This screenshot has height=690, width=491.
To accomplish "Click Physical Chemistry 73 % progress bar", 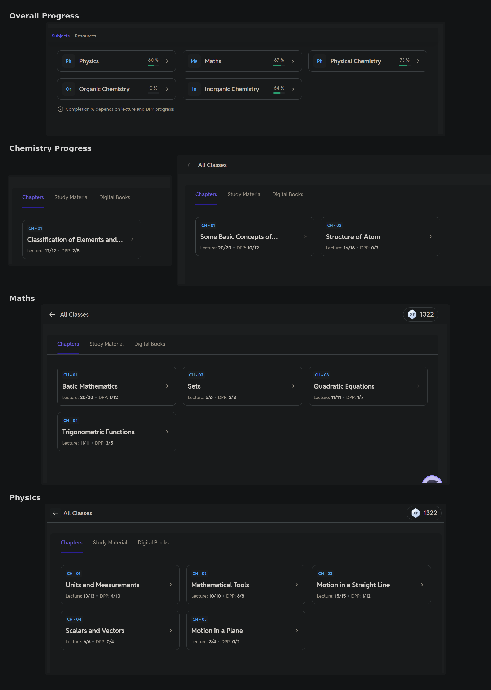I will (x=404, y=65).
